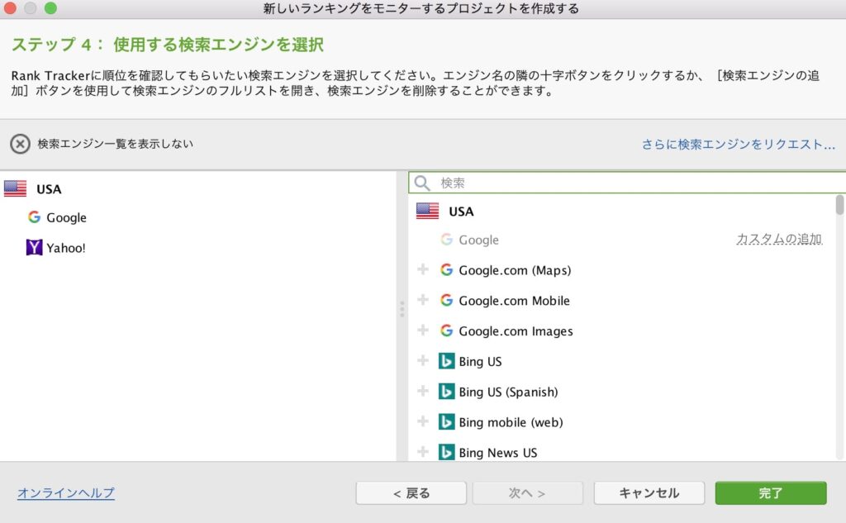Click the plus icon beside Bing mobile (web)
This screenshot has height=523, width=846.
click(x=423, y=421)
